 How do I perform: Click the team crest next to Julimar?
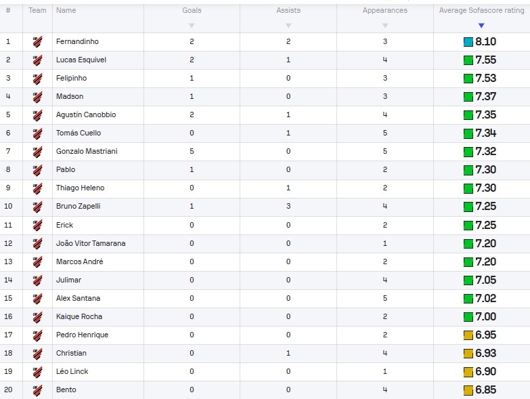click(37, 280)
